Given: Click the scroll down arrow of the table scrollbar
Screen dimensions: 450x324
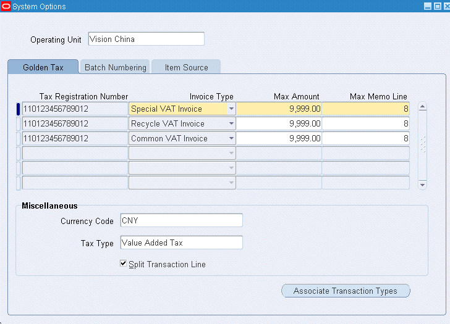Looking at the screenshot, I should (x=422, y=185).
